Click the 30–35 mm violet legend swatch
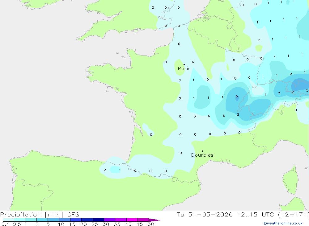309x226 pixels. point(109,220)
